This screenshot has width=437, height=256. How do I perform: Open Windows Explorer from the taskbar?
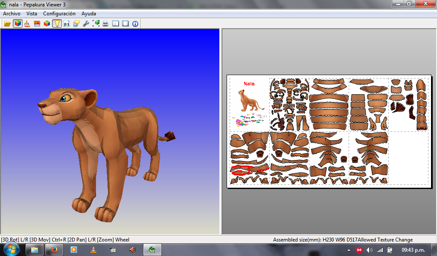(34, 250)
